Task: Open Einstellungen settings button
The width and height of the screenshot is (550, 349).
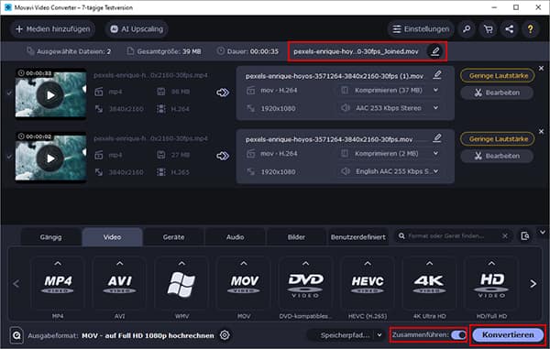Action: coord(421,29)
